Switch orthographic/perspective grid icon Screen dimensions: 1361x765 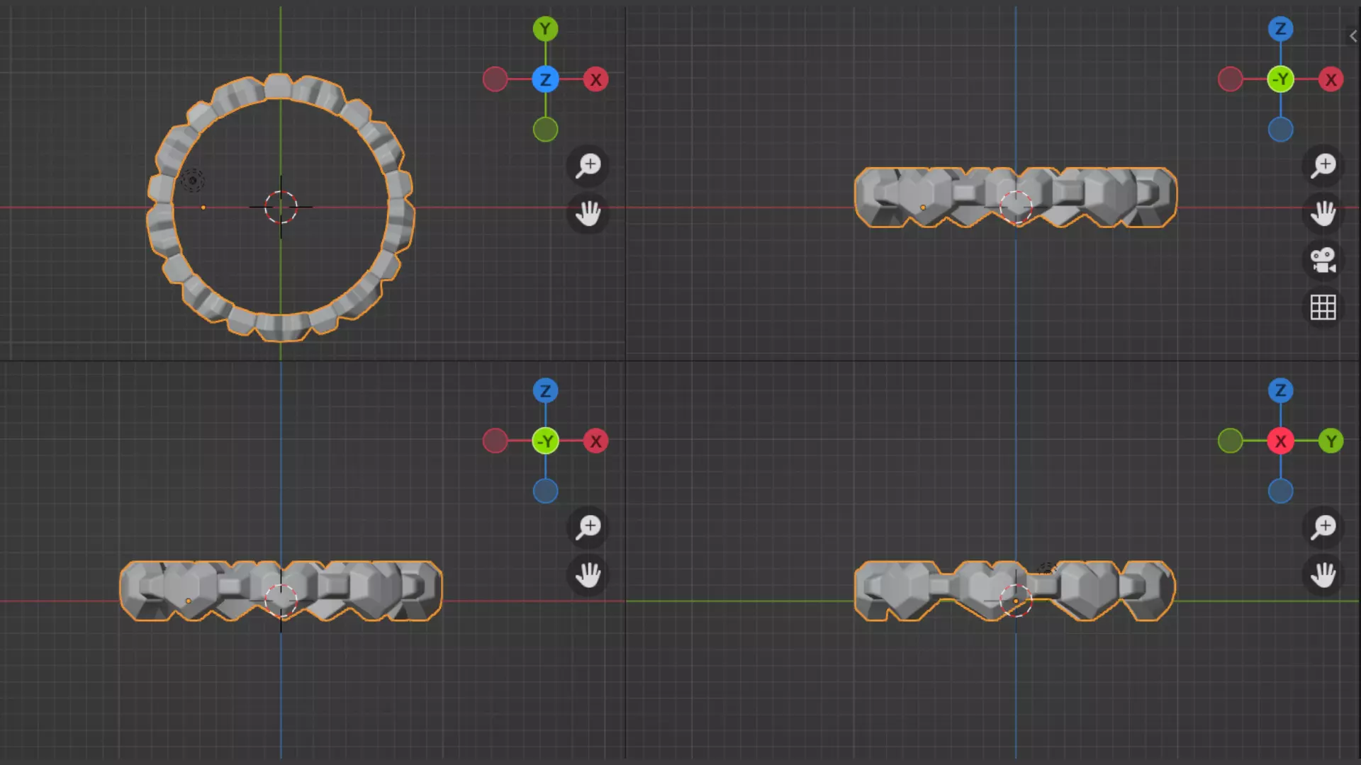tap(1323, 307)
